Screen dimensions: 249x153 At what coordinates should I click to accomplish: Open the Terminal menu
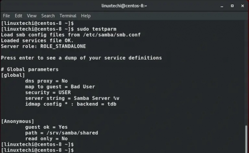point(68,16)
